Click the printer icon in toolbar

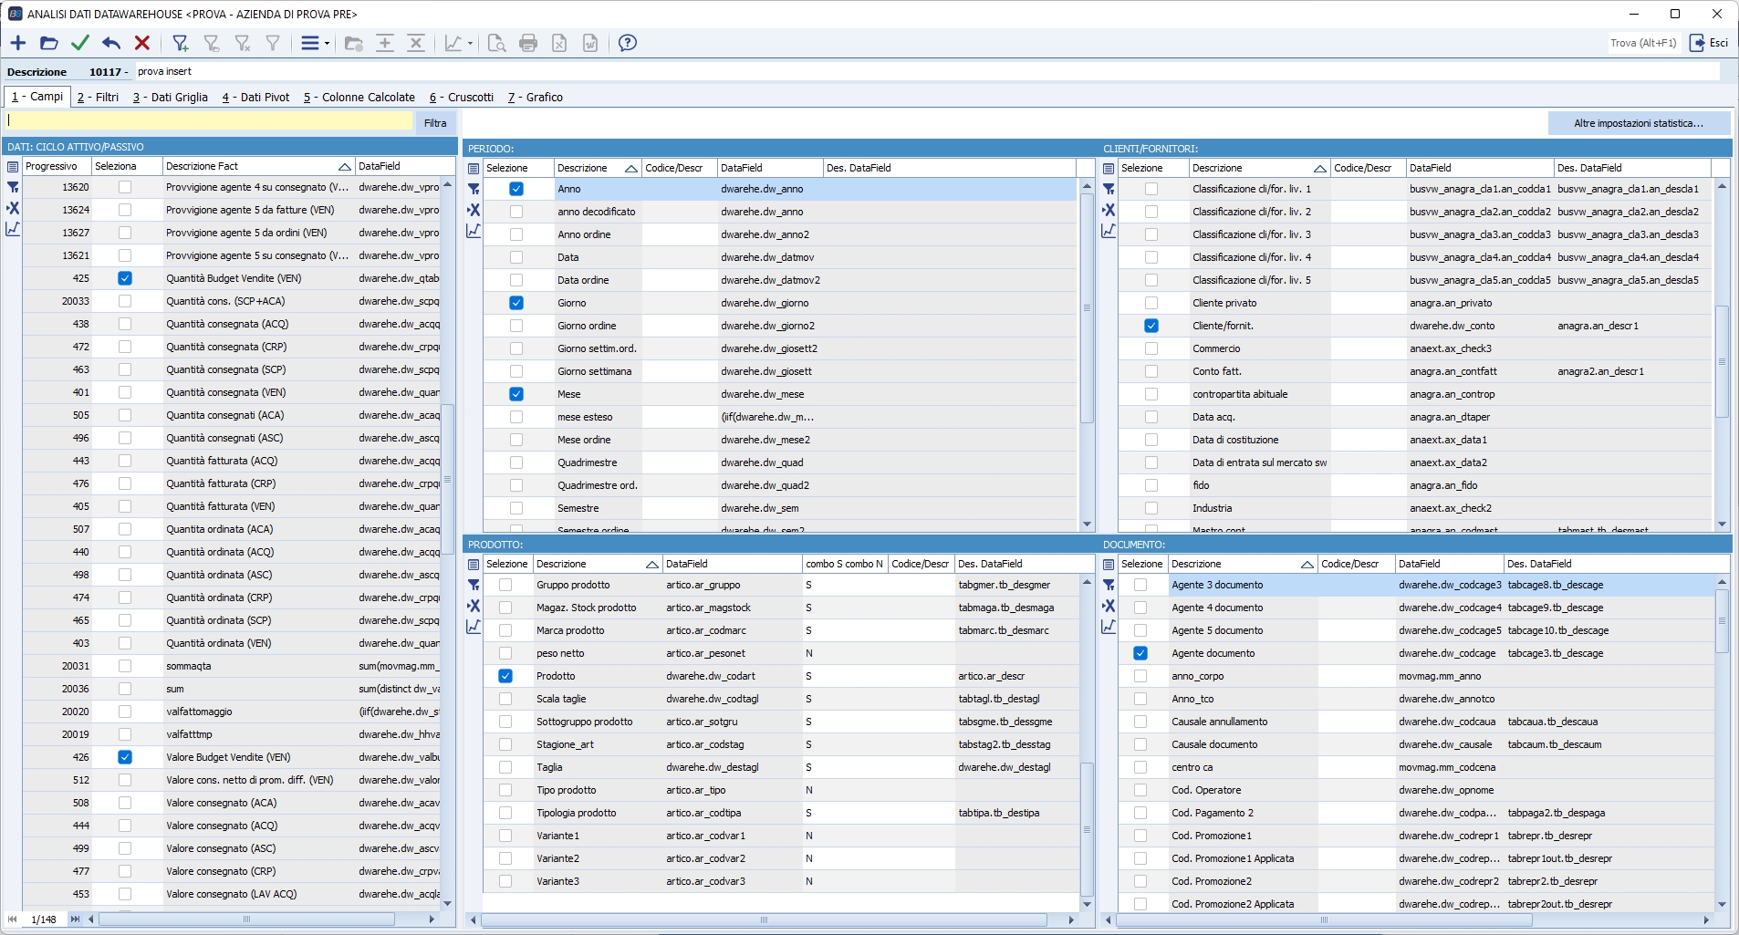528,43
